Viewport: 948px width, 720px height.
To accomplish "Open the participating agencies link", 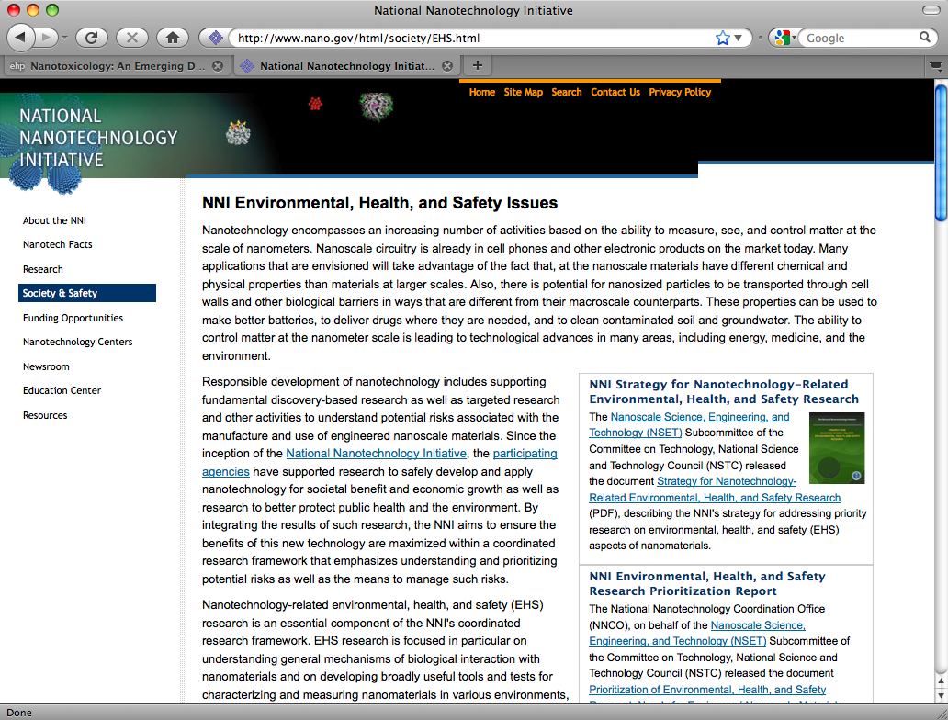I will pos(525,454).
